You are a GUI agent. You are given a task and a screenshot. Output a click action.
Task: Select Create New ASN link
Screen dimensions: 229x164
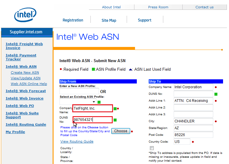tap(25, 72)
